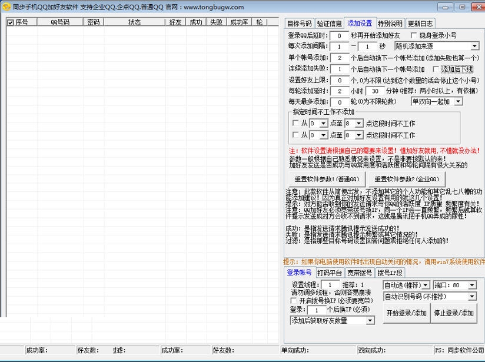Click 状态 column header
Screen dimensions: 485x362
[x=134, y=22]
